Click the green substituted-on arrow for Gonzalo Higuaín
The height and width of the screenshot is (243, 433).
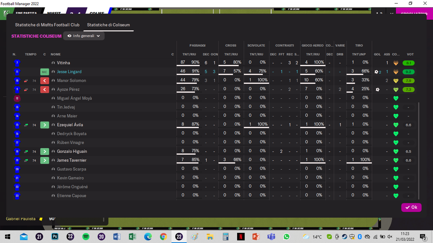point(45,152)
